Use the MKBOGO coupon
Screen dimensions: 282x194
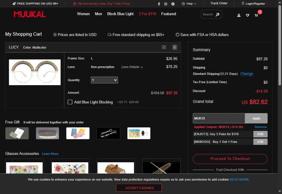tap(260, 142)
